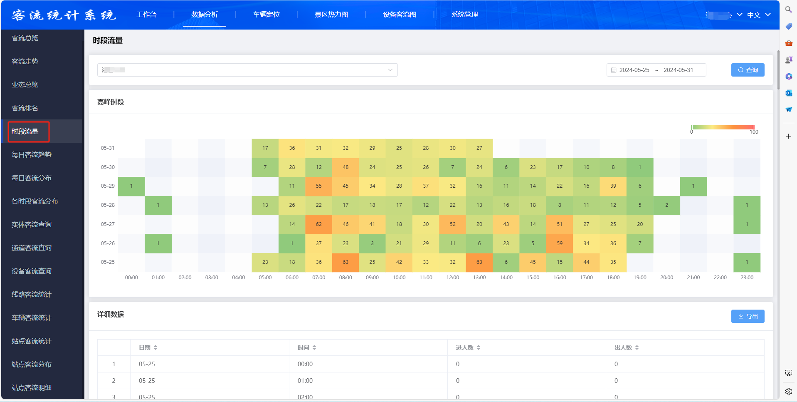Open the Outlook icon in sidebar
The height and width of the screenshot is (402, 797).
pyautogui.click(x=788, y=93)
